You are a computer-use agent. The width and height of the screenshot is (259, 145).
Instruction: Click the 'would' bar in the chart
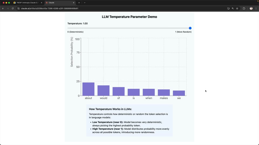pos(103,90)
